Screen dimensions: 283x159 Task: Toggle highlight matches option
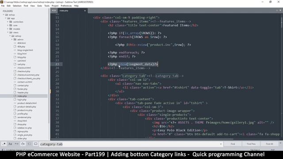pyautogui.click(x=36, y=144)
